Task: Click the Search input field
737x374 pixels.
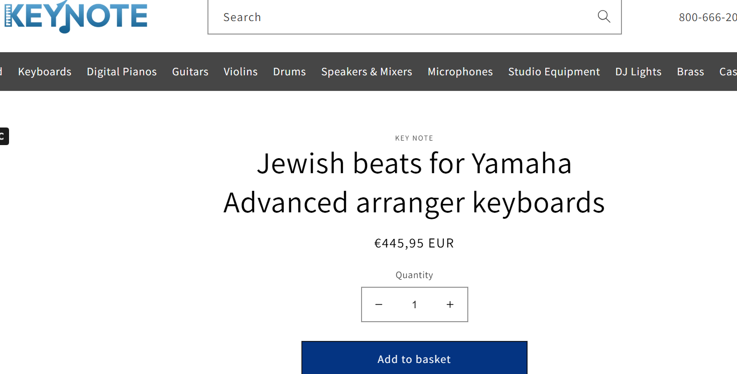Action: pos(402,17)
